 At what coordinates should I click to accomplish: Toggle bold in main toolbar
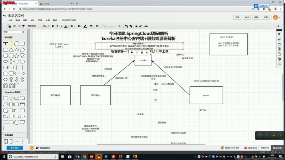coord(53,26)
